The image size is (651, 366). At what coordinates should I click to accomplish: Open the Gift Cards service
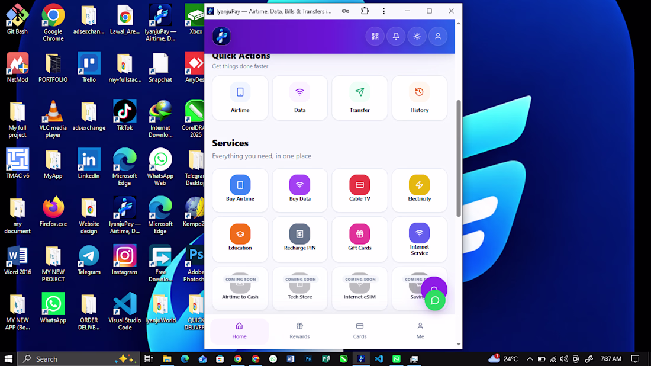pos(360,239)
